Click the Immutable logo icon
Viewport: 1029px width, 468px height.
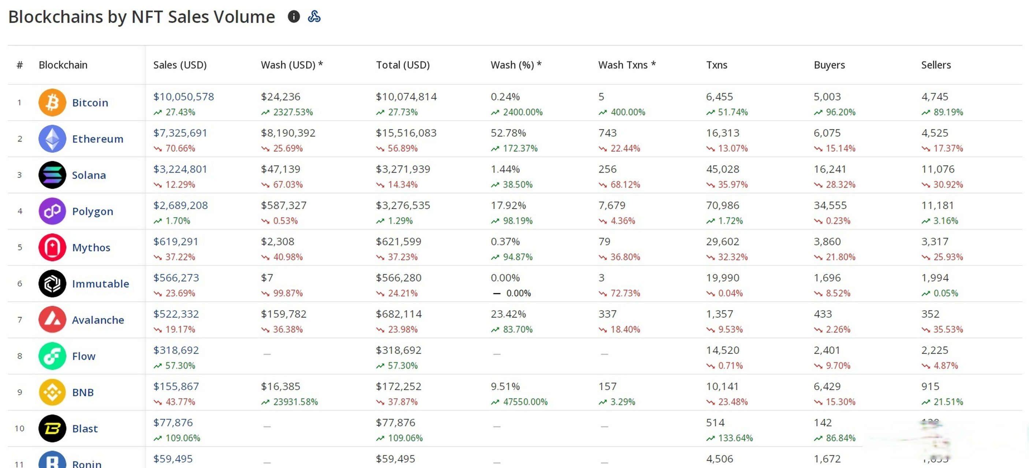tap(52, 284)
